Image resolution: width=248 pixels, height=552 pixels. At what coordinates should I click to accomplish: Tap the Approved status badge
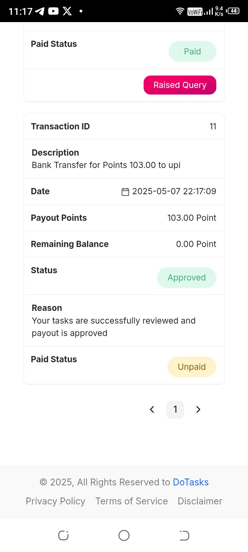coord(187,277)
